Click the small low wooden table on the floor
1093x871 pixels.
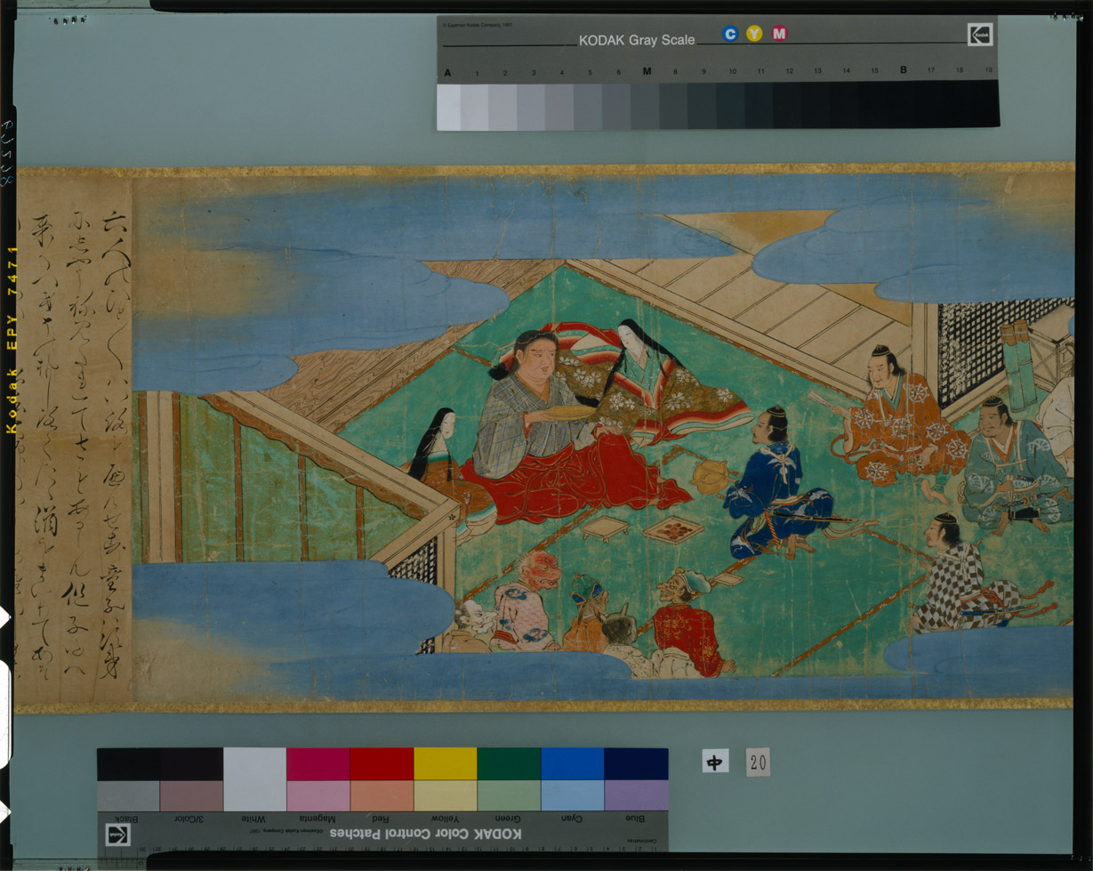click(605, 528)
